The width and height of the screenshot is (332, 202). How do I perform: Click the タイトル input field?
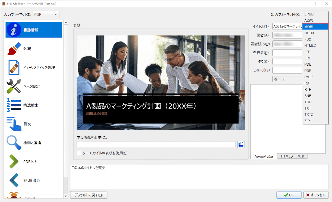pyautogui.click(x=287, y=27)
